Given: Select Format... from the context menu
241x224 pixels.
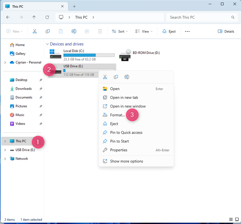Looking at the screenshot, I should tap(117, 115).
